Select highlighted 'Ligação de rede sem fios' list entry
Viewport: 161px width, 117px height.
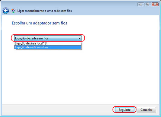[x=48, y=47]
